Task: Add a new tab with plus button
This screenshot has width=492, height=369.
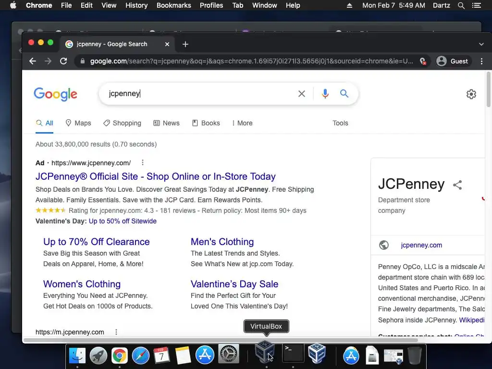Action: tap(185, 44)
